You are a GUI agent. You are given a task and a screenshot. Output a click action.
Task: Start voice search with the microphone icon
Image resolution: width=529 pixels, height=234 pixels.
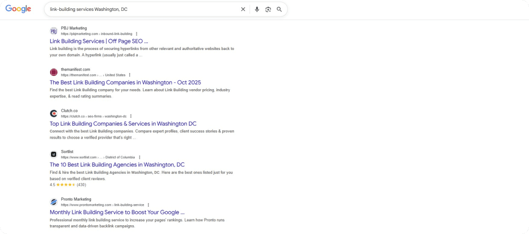point(257,9)
